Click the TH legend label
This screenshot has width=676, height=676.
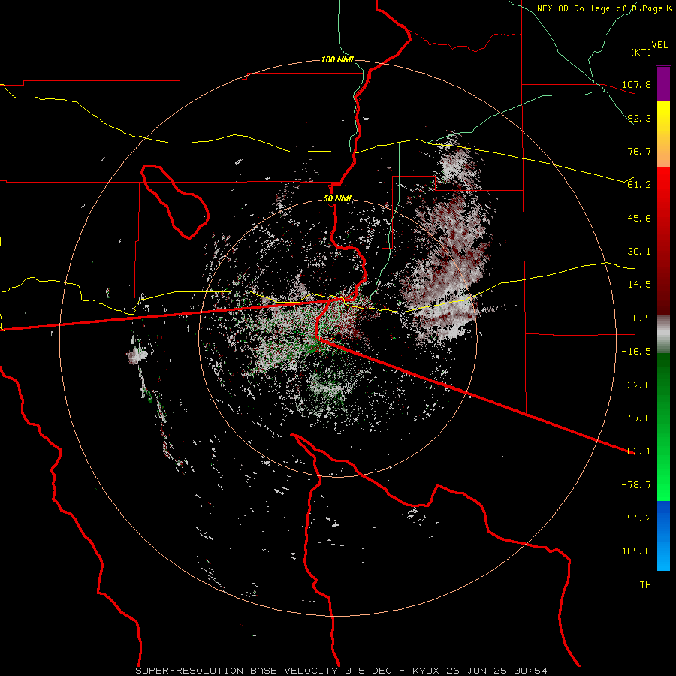(645, 585)
